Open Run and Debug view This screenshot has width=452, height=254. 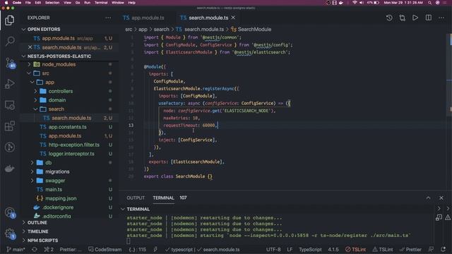9,84
